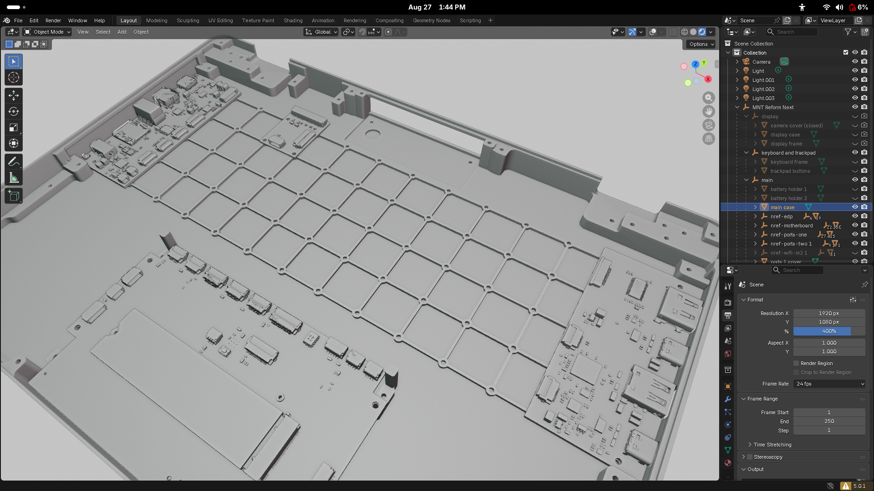Click the 3D Cursor tool

(14, 77)
